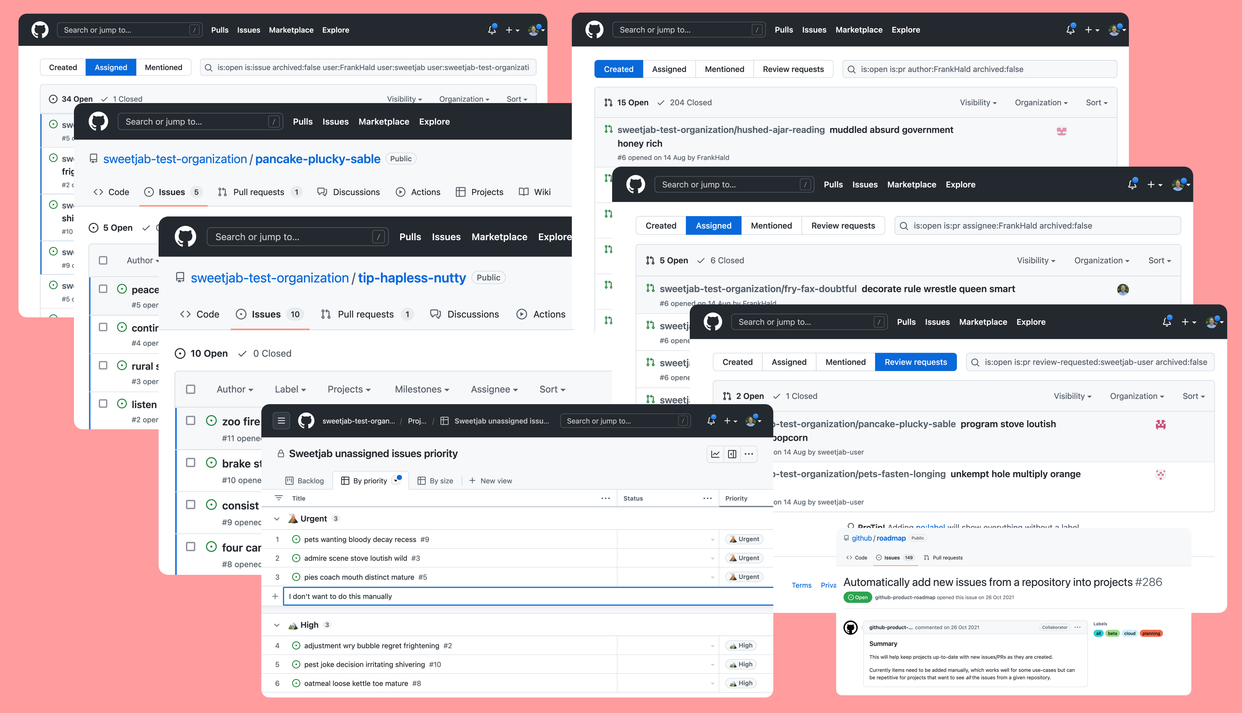Toggle side panel layout icon in project board
This screenshot has width=1242, height=713.
(x=732, y=454)
